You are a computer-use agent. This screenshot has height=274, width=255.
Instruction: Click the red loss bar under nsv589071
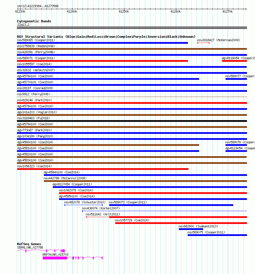(102, 61)
